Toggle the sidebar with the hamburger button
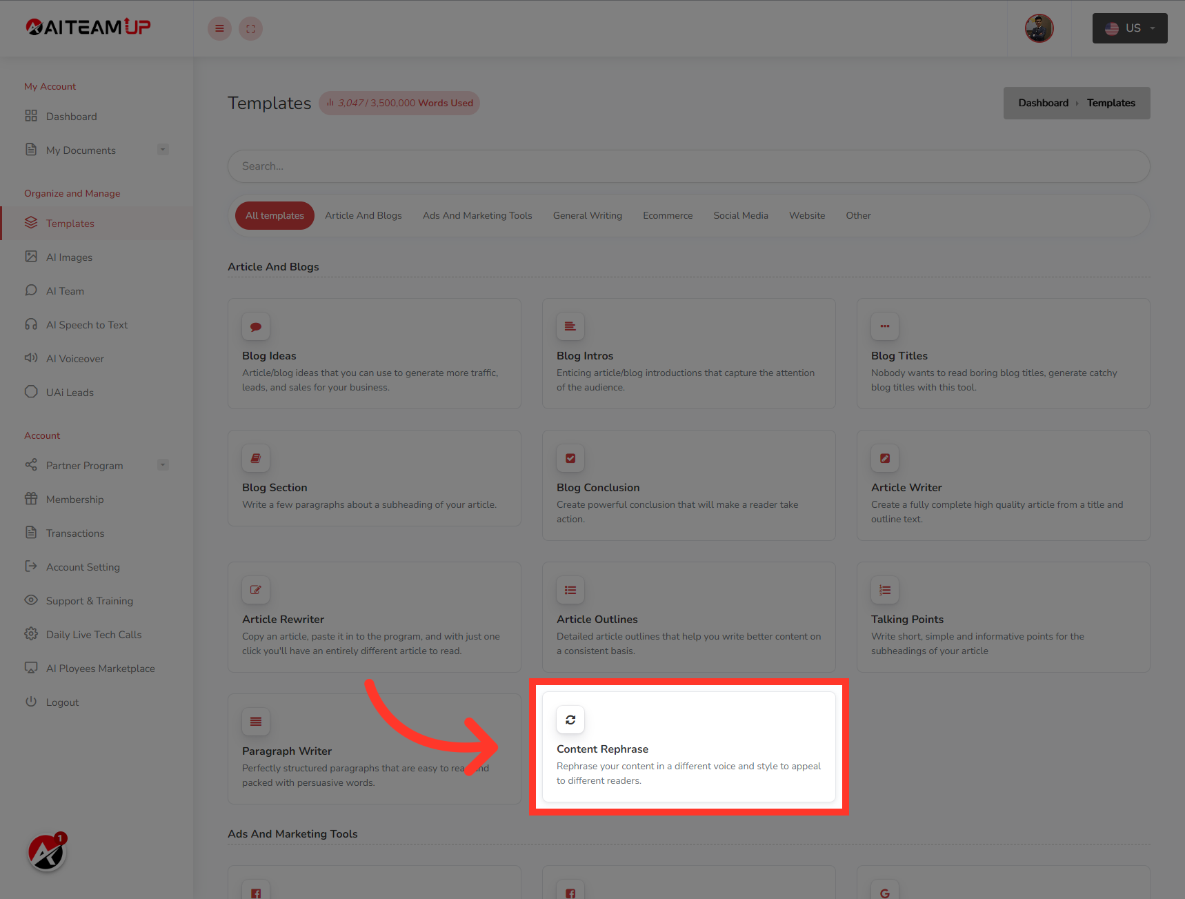1185x899 pixels. click(219, 28)
